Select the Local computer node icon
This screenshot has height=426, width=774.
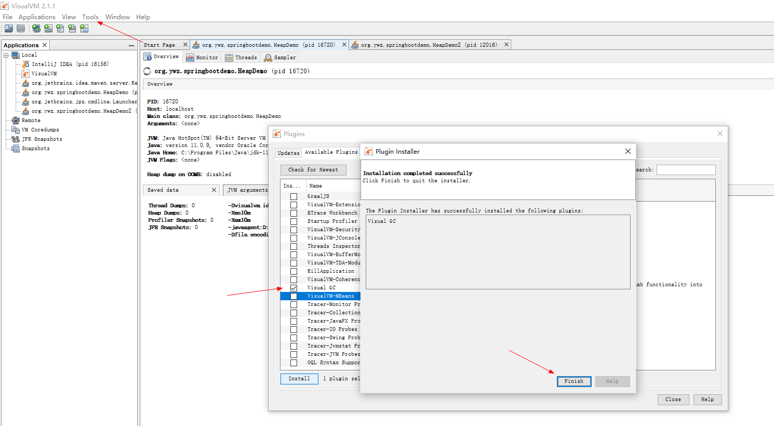pyautogui.click(x=16, y=55)
